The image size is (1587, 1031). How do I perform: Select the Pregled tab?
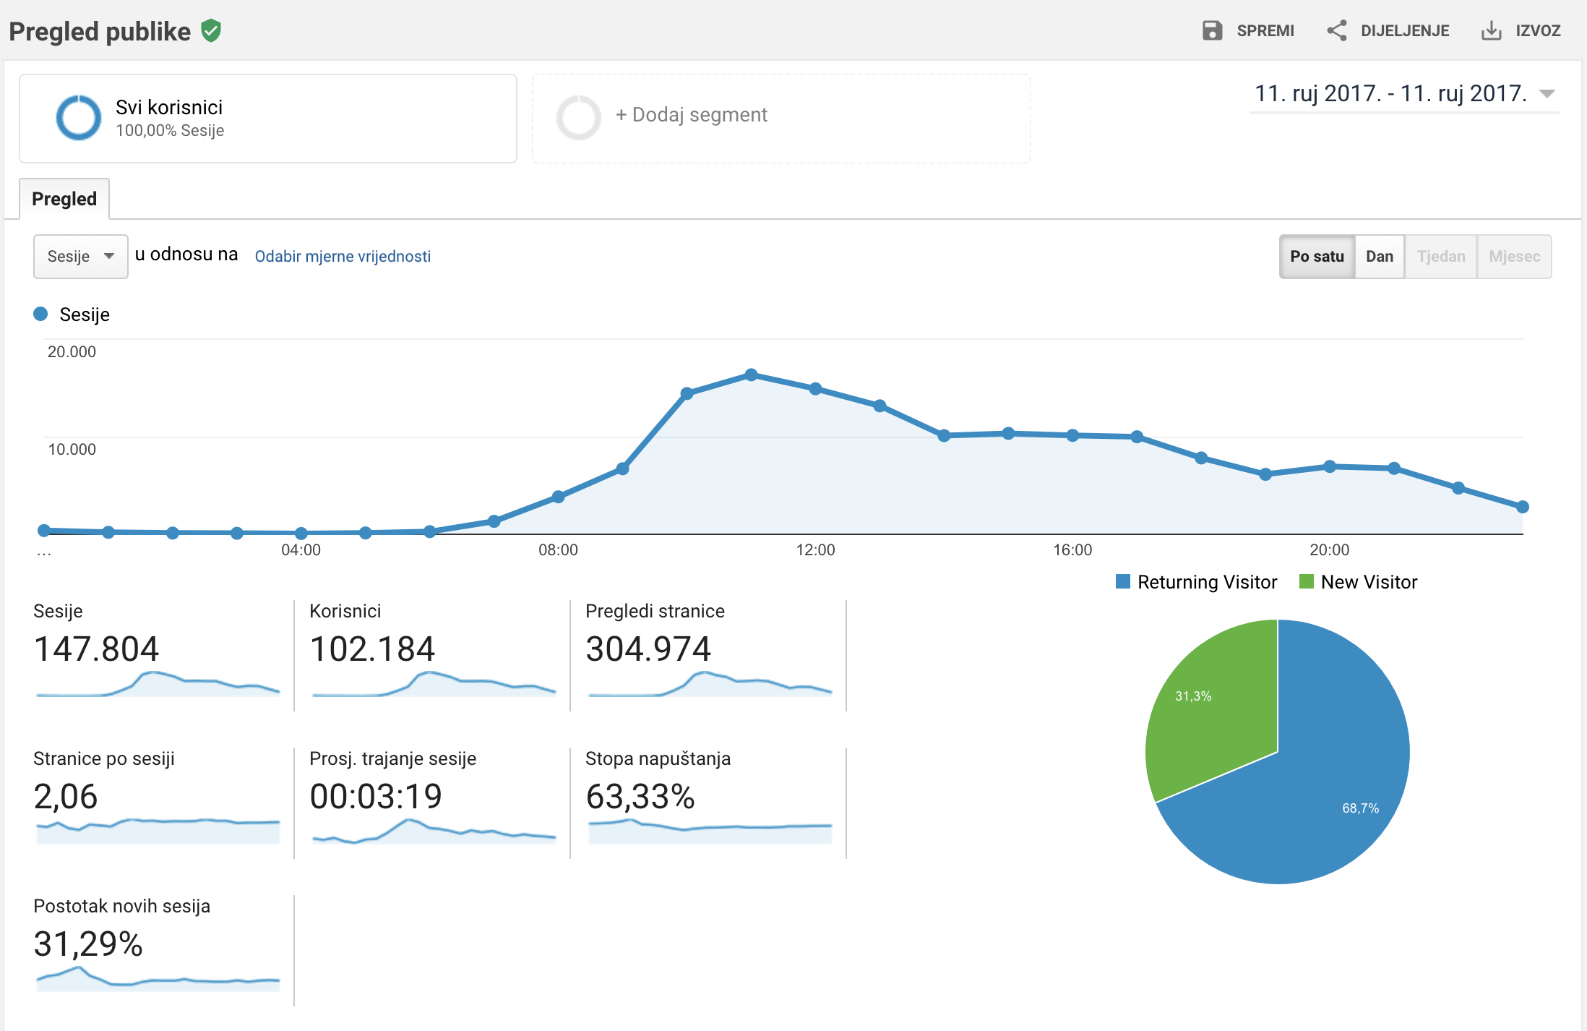point(64,199)
